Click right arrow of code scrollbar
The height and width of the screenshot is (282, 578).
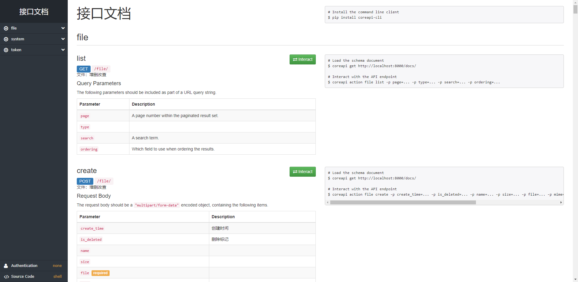(561, 203)
